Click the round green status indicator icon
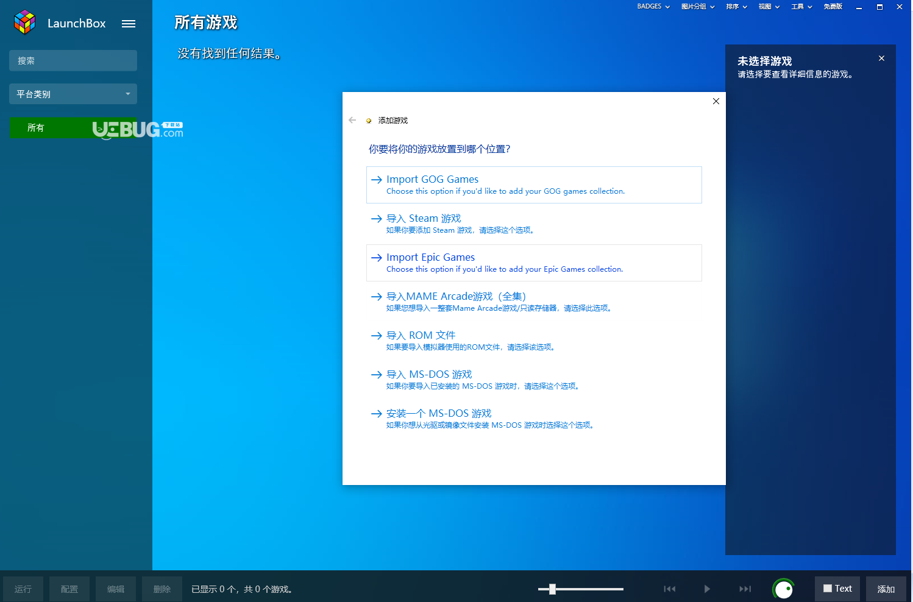913x602 pixels. click(784, 589)
